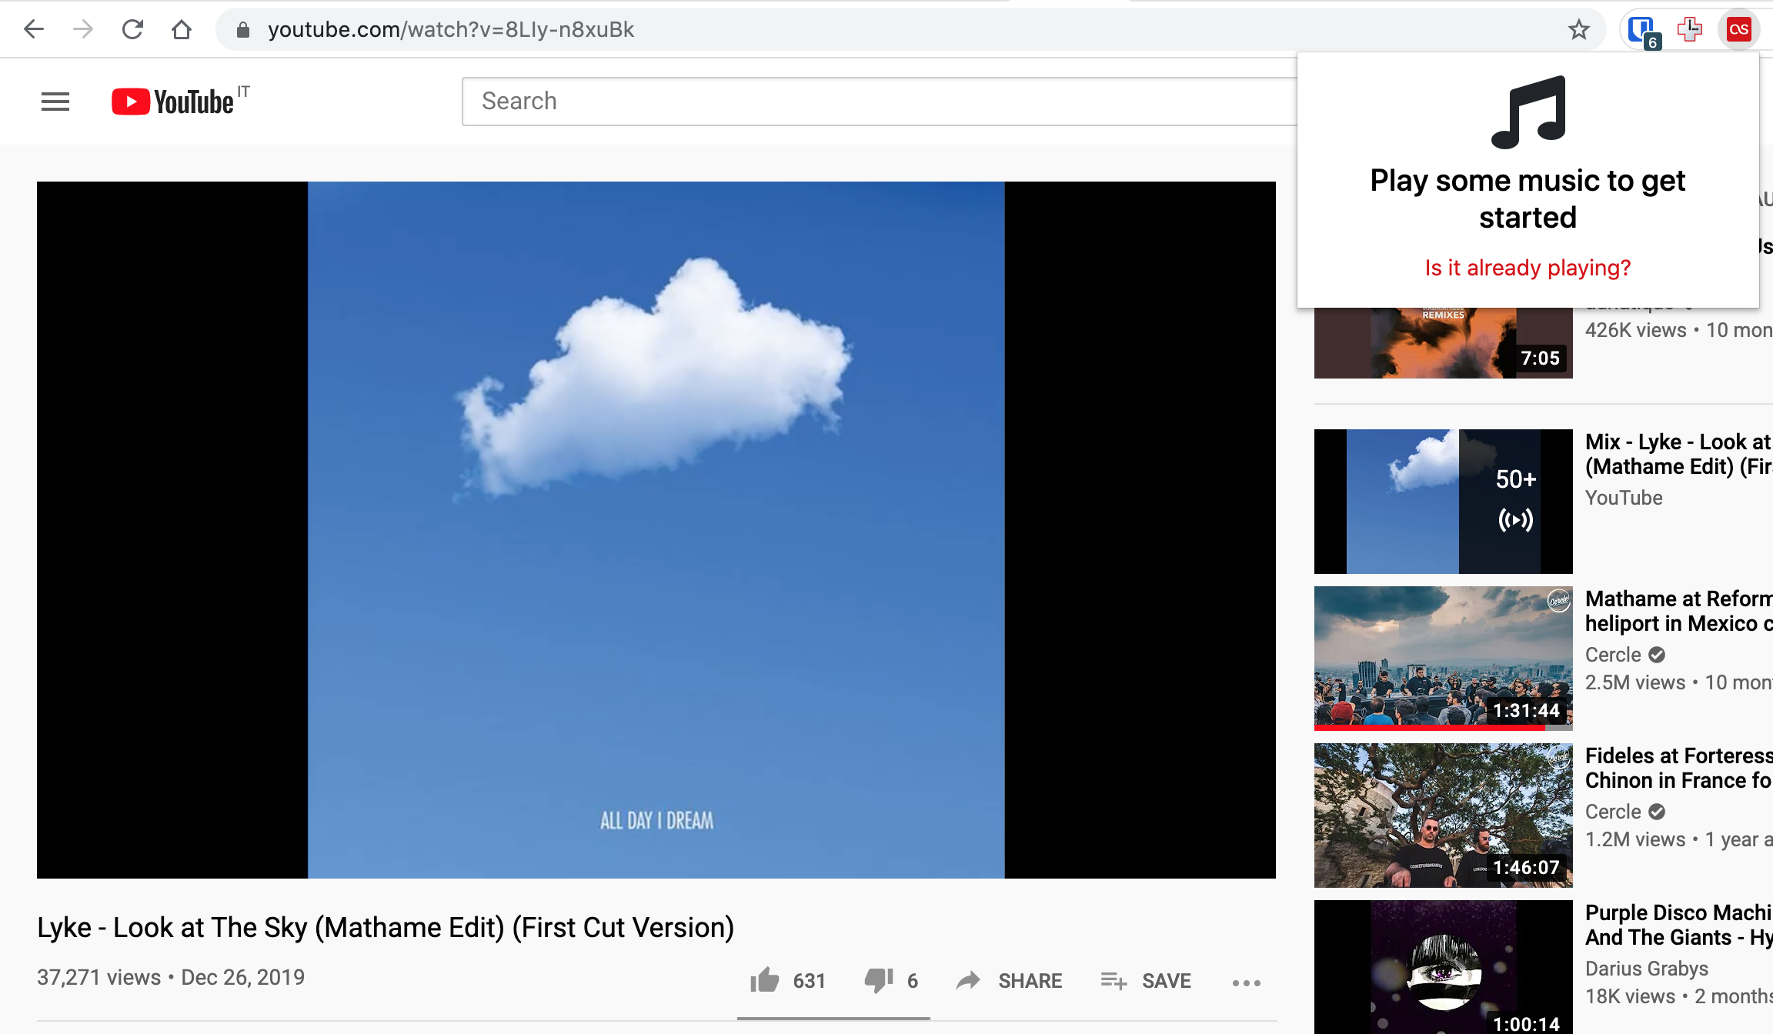Click '37,271 views' text

(99, 977)
